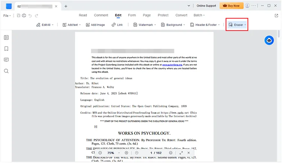Click the page number field showing 1
The height and width of the screenshot is (163, 282).
click(151, 153)
